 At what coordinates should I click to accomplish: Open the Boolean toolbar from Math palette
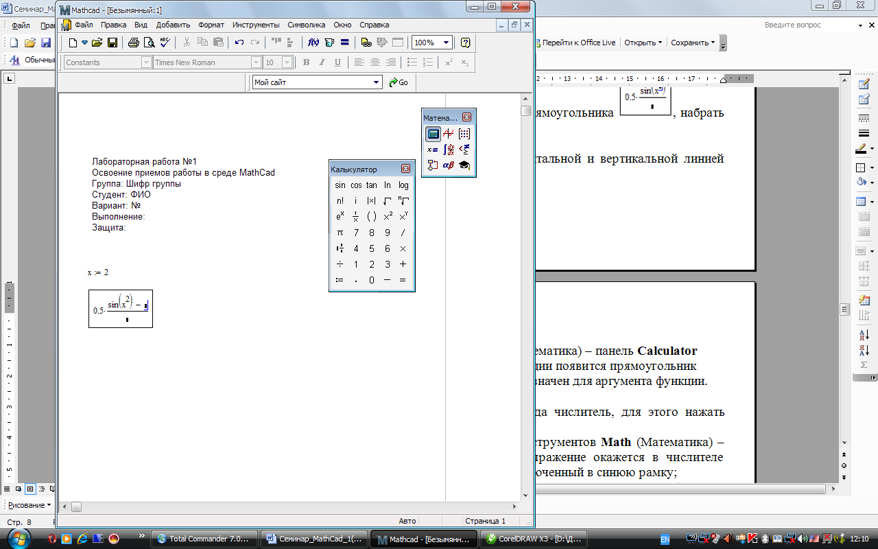coord(464,150)
